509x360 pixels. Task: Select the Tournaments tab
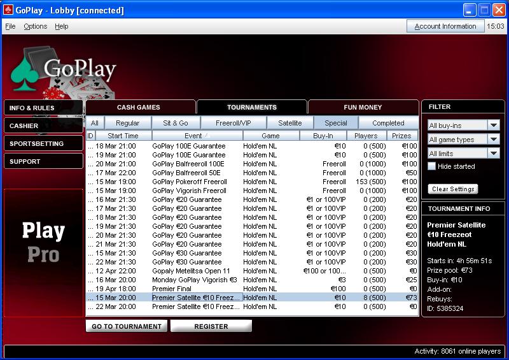[252, 107]
